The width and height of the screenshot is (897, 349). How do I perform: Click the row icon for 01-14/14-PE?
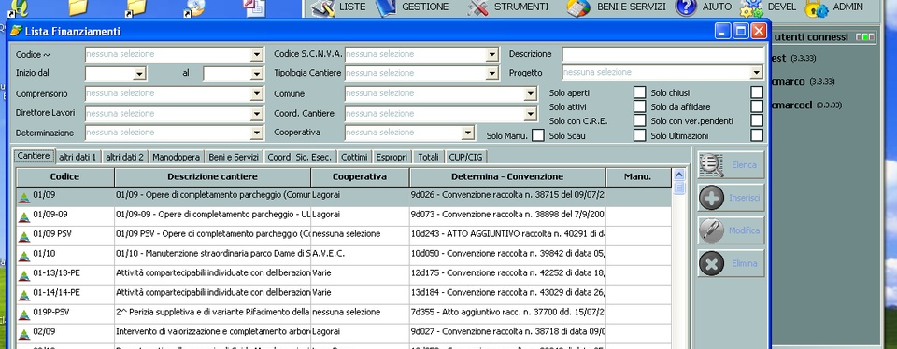pos(24,295)
